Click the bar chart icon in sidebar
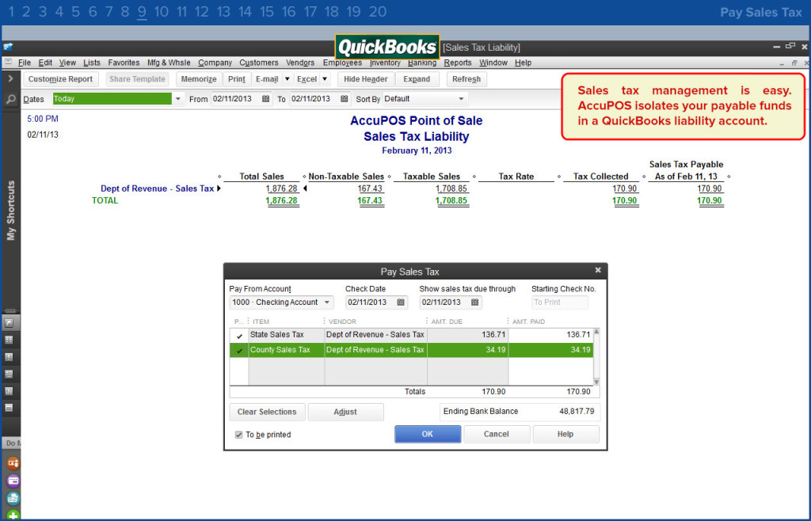811x521 pixels. click(10, 391)
